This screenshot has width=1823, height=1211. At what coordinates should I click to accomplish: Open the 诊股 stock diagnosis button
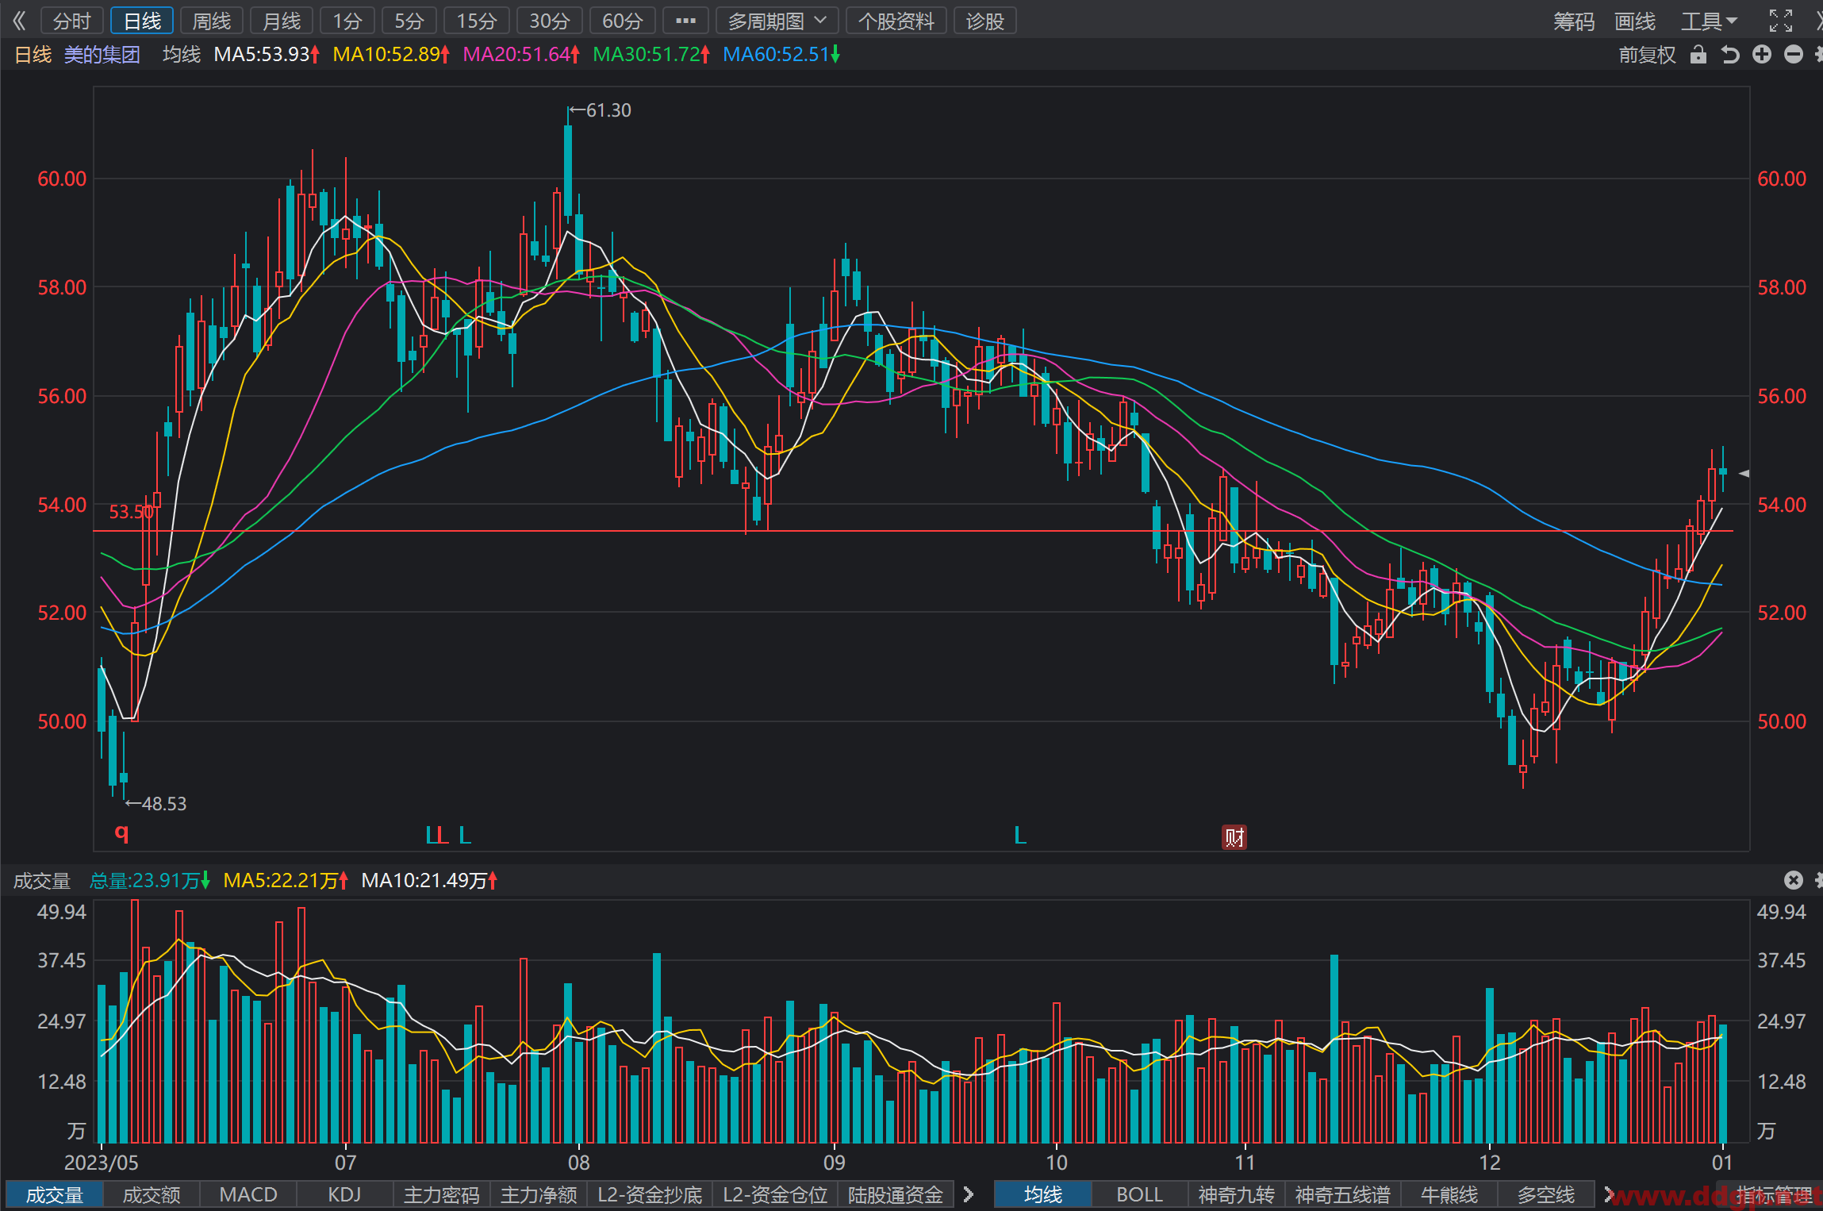point(985,21)
